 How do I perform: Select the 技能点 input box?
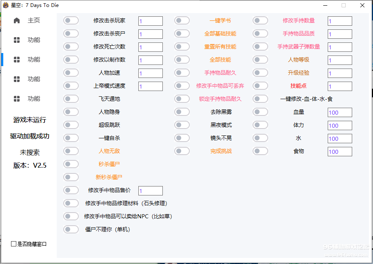tap(340, 86)
